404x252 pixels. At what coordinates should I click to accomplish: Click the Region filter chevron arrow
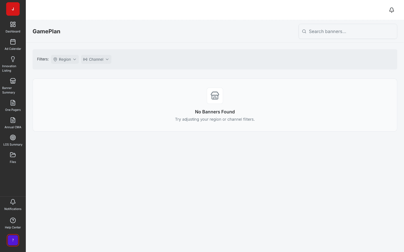[75, 59]
